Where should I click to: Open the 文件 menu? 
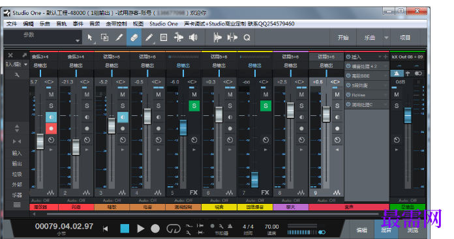(12, 23)
